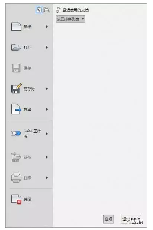Click the 导出 export icon

point(16,109)
